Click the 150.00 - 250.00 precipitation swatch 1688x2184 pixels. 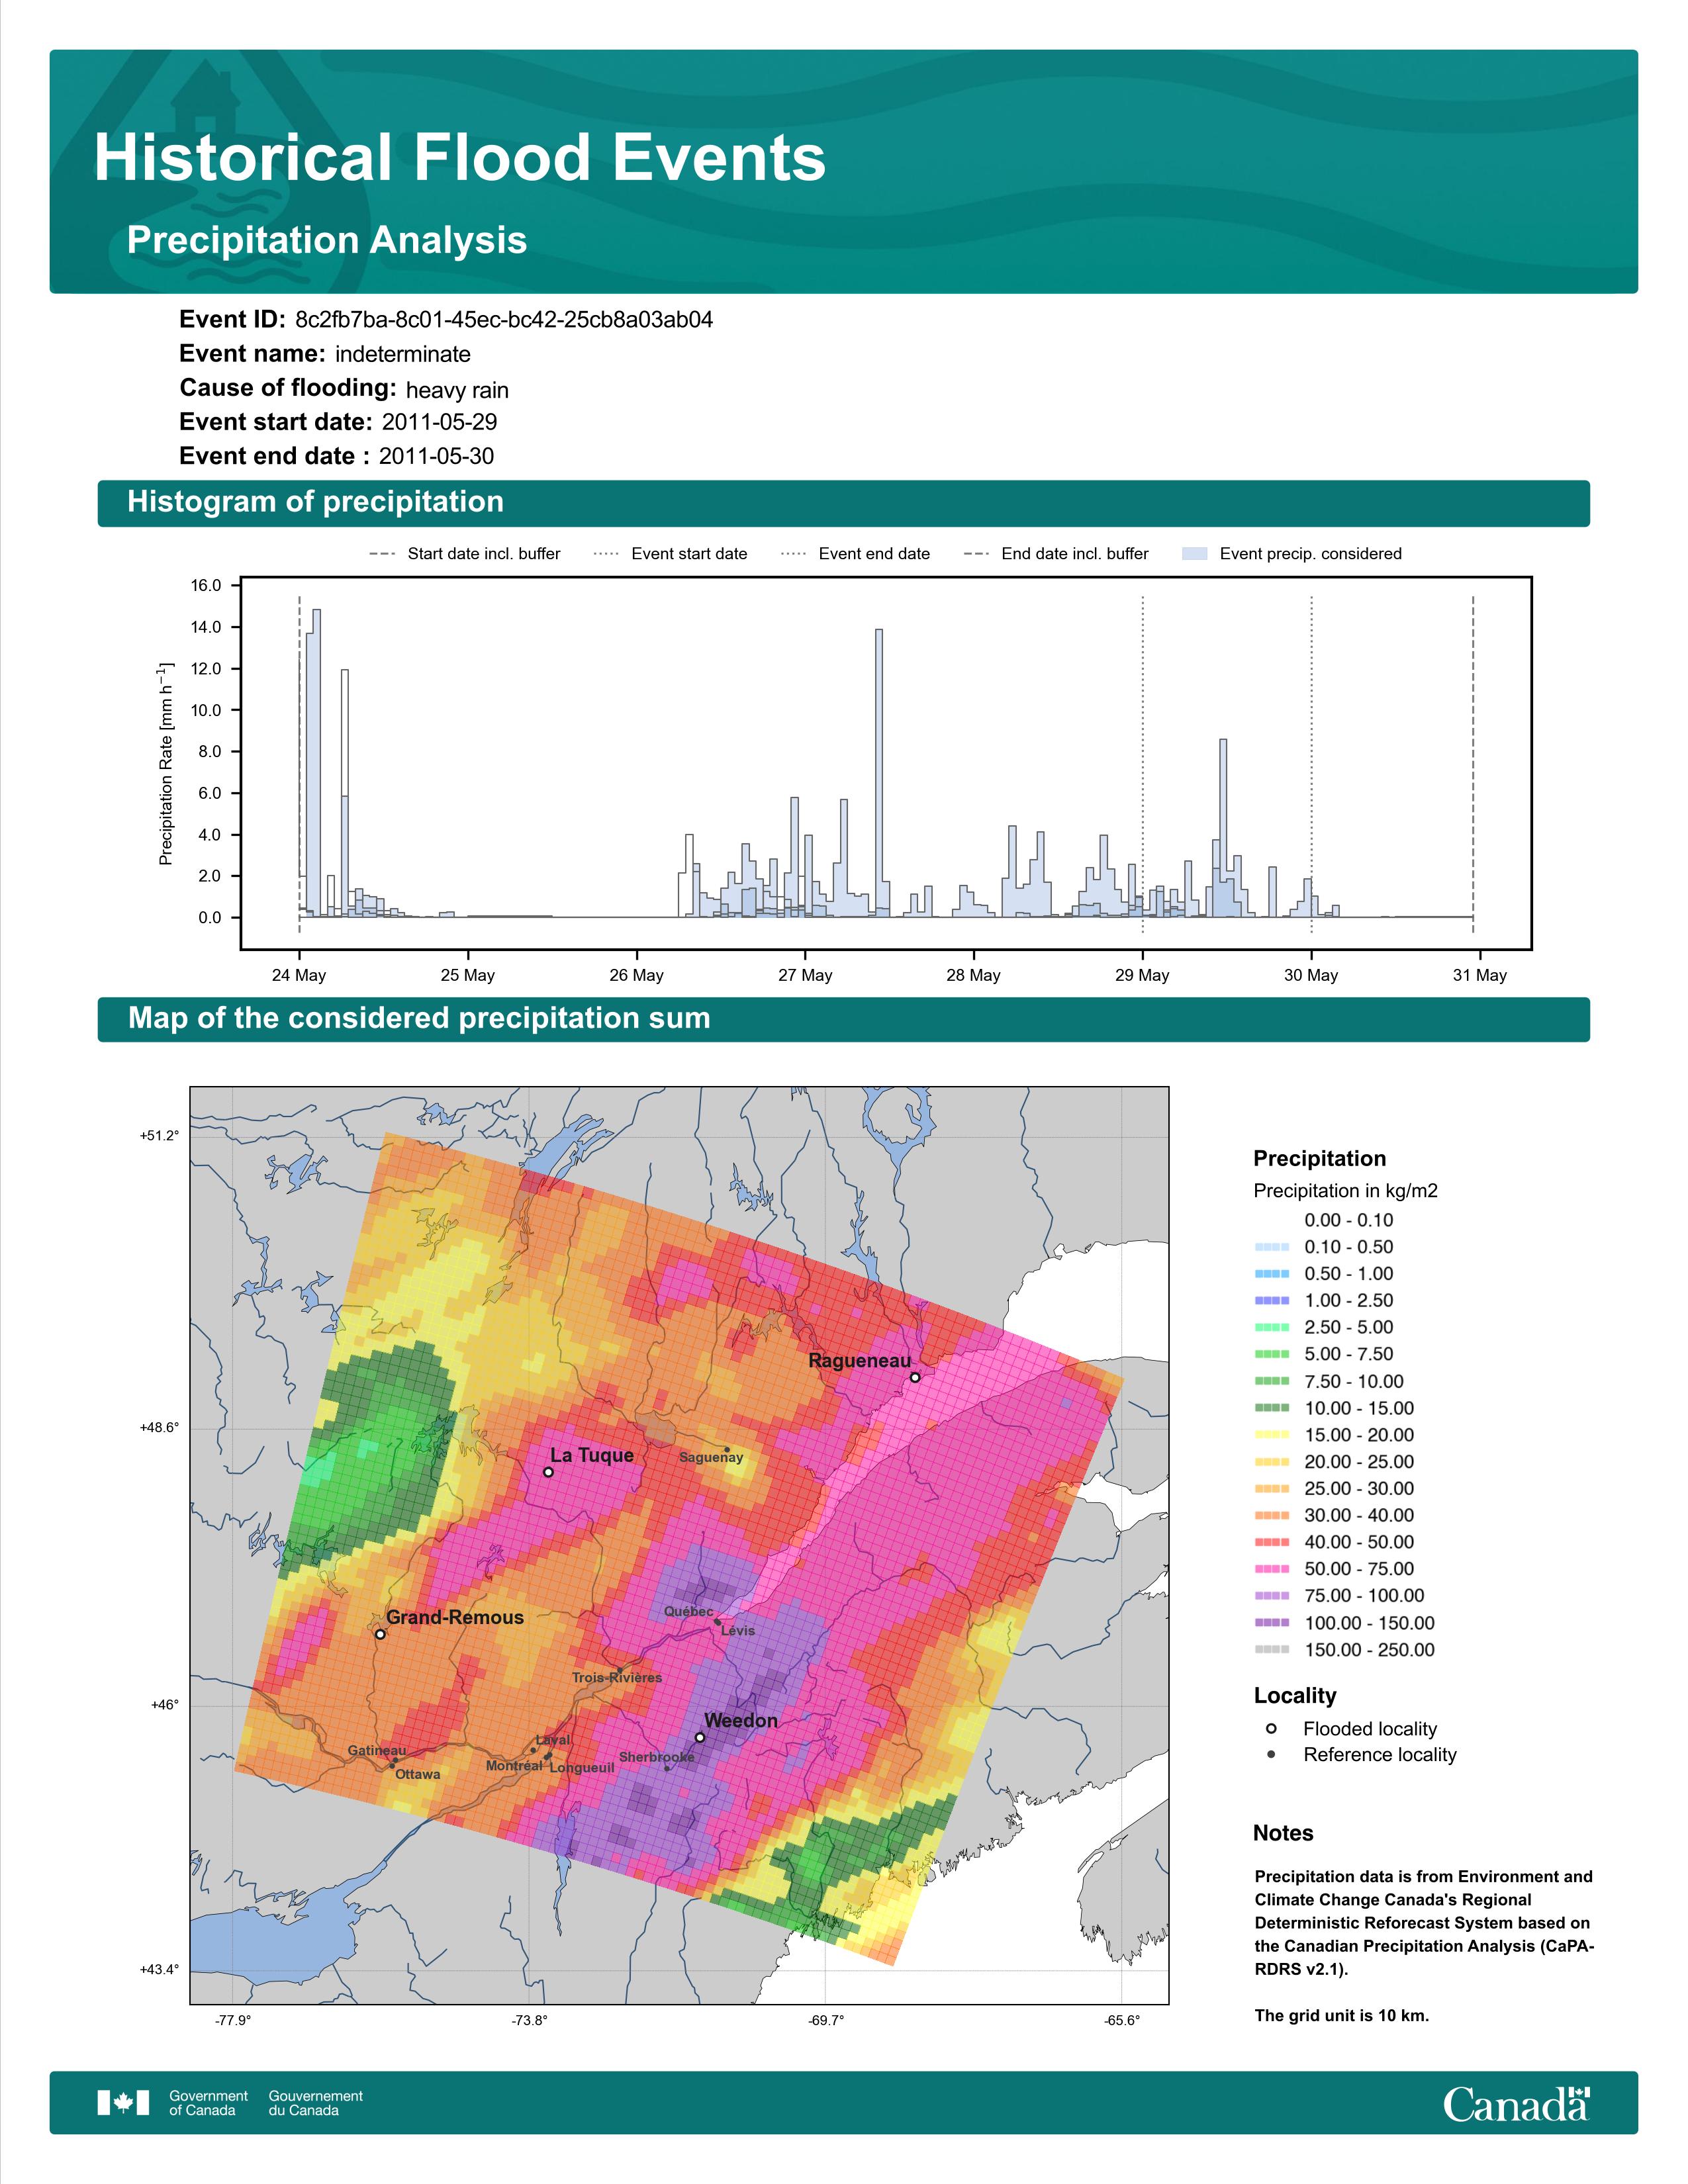coord(1271,1650)
